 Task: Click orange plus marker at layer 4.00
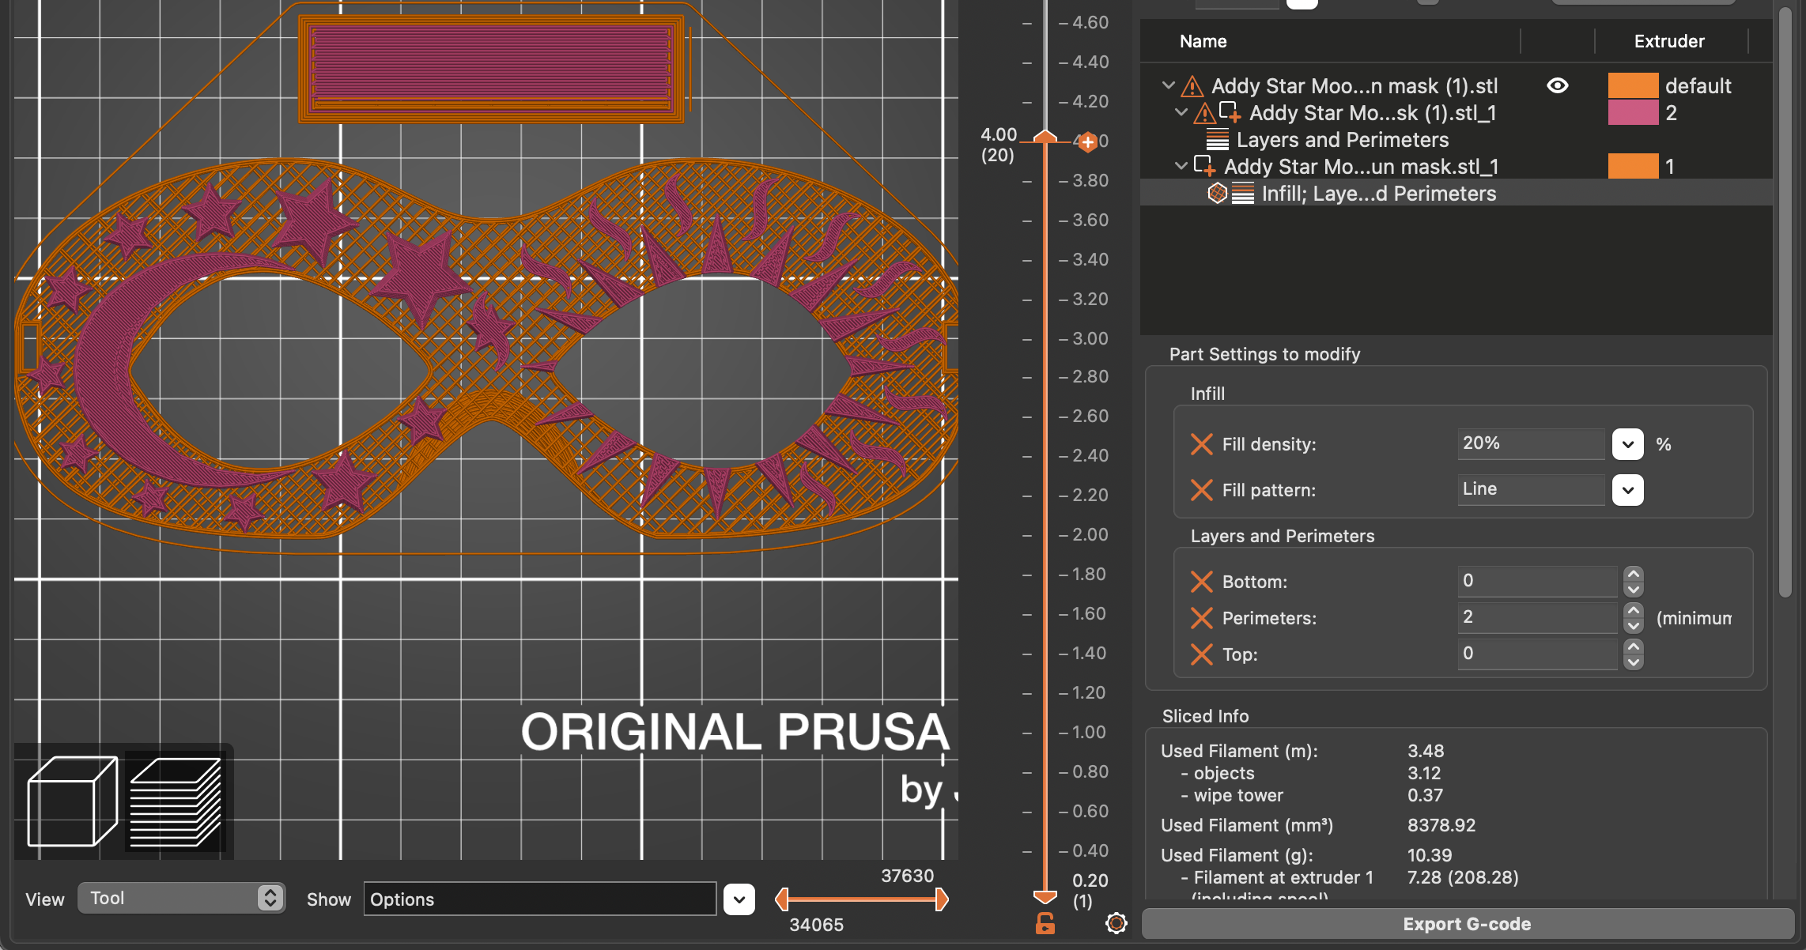tap(1089, 142)
